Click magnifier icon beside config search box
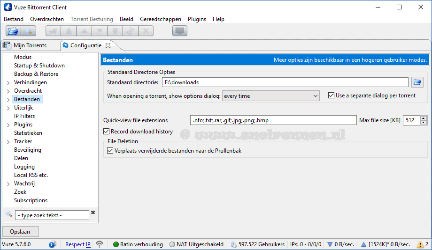 pyautogui.click(x=8, y=214)
